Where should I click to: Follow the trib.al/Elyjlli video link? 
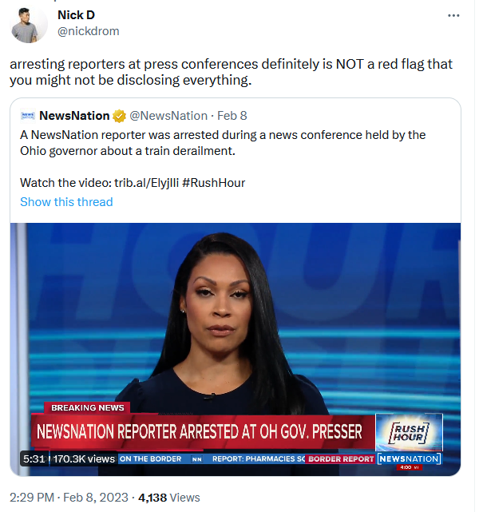pos(147,183)
